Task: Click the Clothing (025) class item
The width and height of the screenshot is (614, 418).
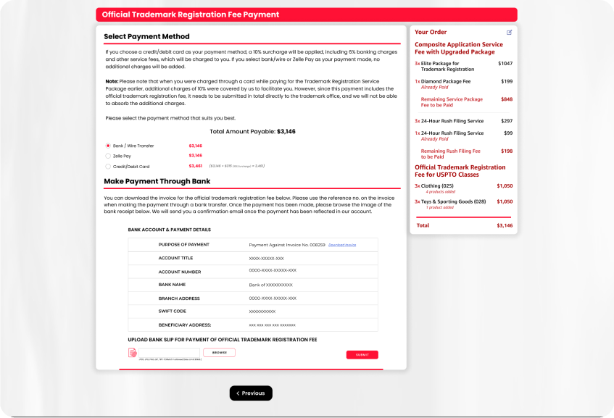Action: coord(437,186)
